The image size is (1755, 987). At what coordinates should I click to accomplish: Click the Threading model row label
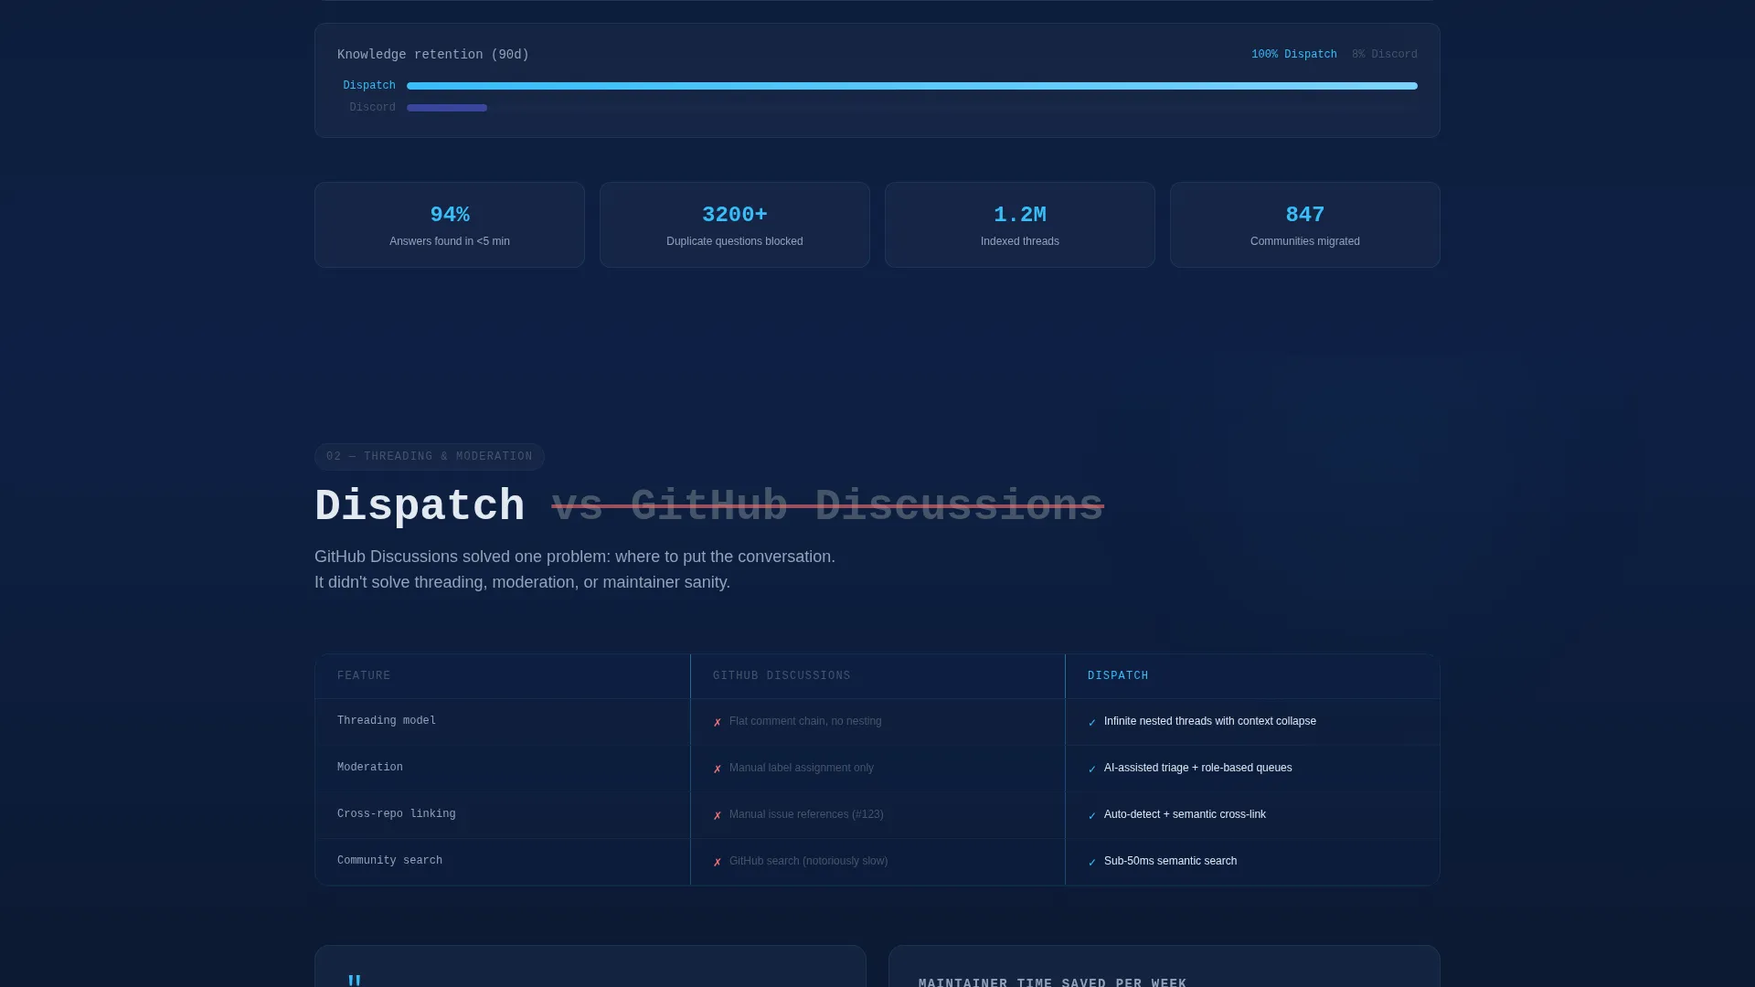pos(387,721)
